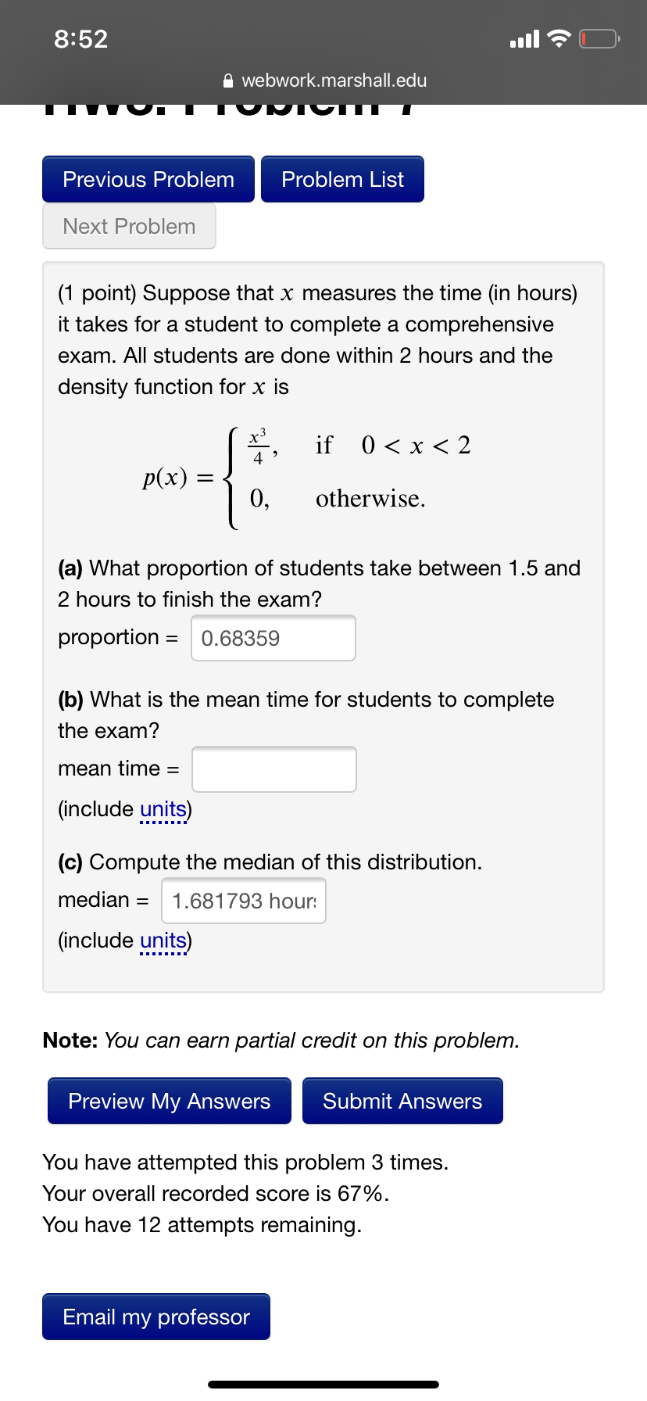Open the units link under mean time
647x1401 pixels.
163,809
